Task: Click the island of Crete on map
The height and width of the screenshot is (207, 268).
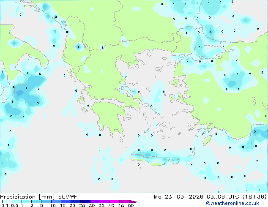Action: 155,158
